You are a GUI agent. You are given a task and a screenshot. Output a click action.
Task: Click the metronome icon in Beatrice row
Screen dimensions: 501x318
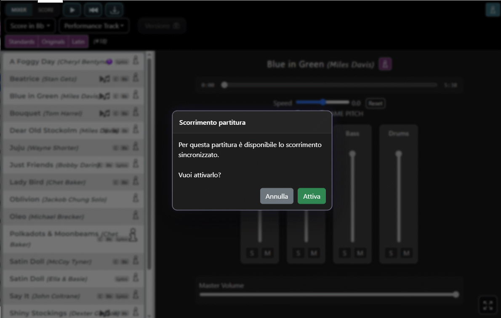tap(136, 78)
